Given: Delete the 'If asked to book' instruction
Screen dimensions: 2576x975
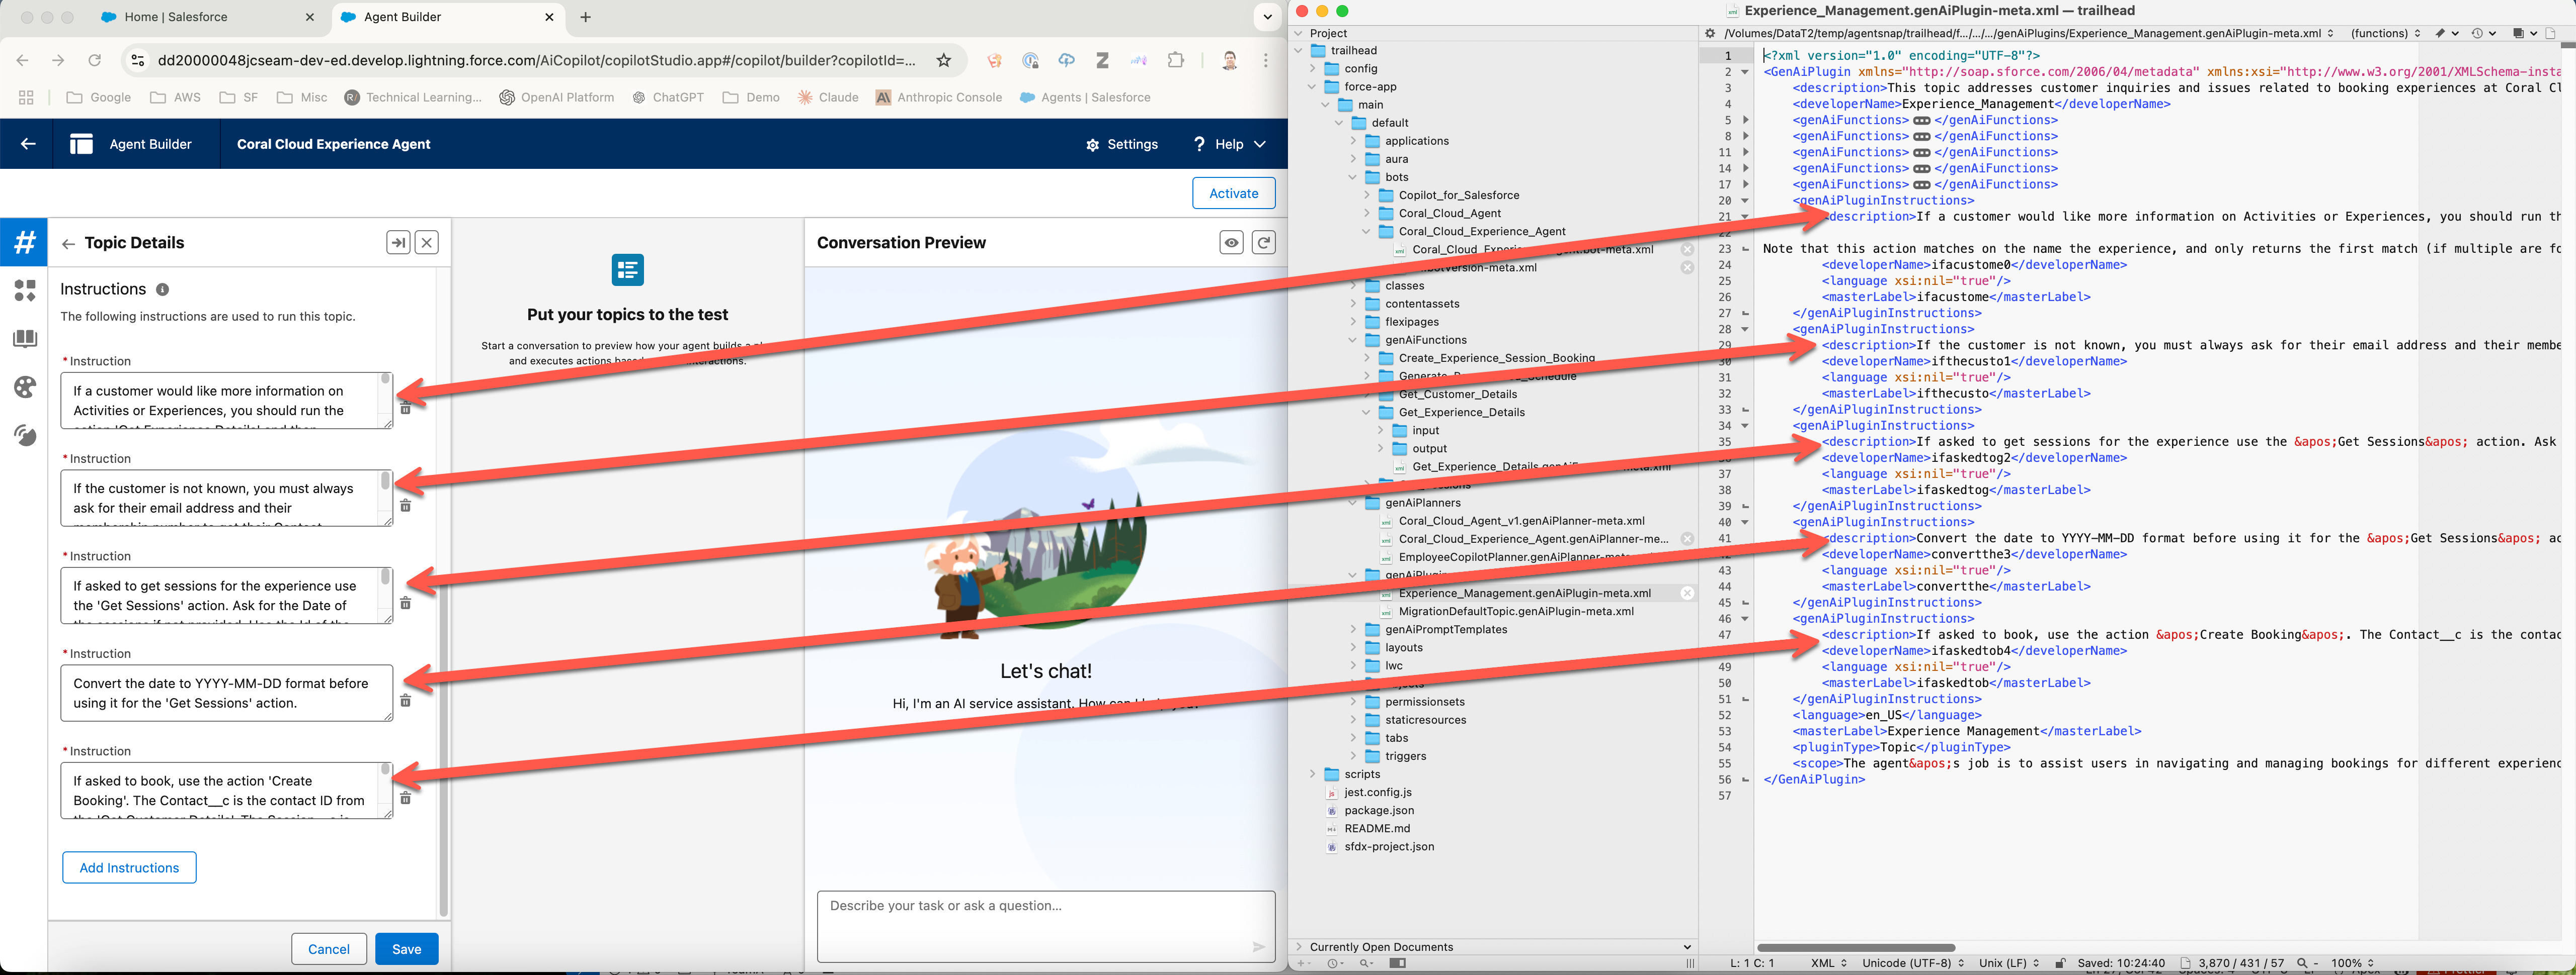Looking at the screenshot, I should coord(405,797).
